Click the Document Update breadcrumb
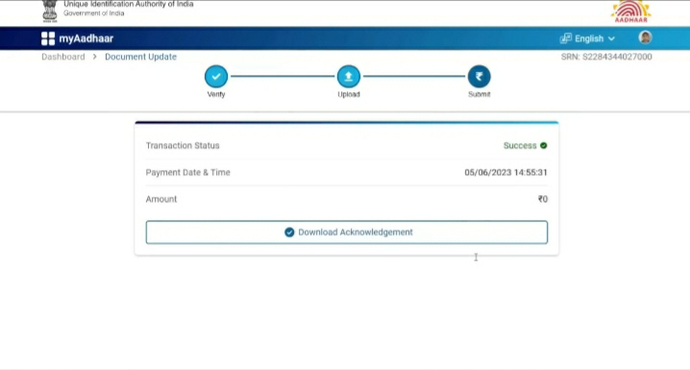The width and height of the screenshot is (690, 370). (140, 57)
